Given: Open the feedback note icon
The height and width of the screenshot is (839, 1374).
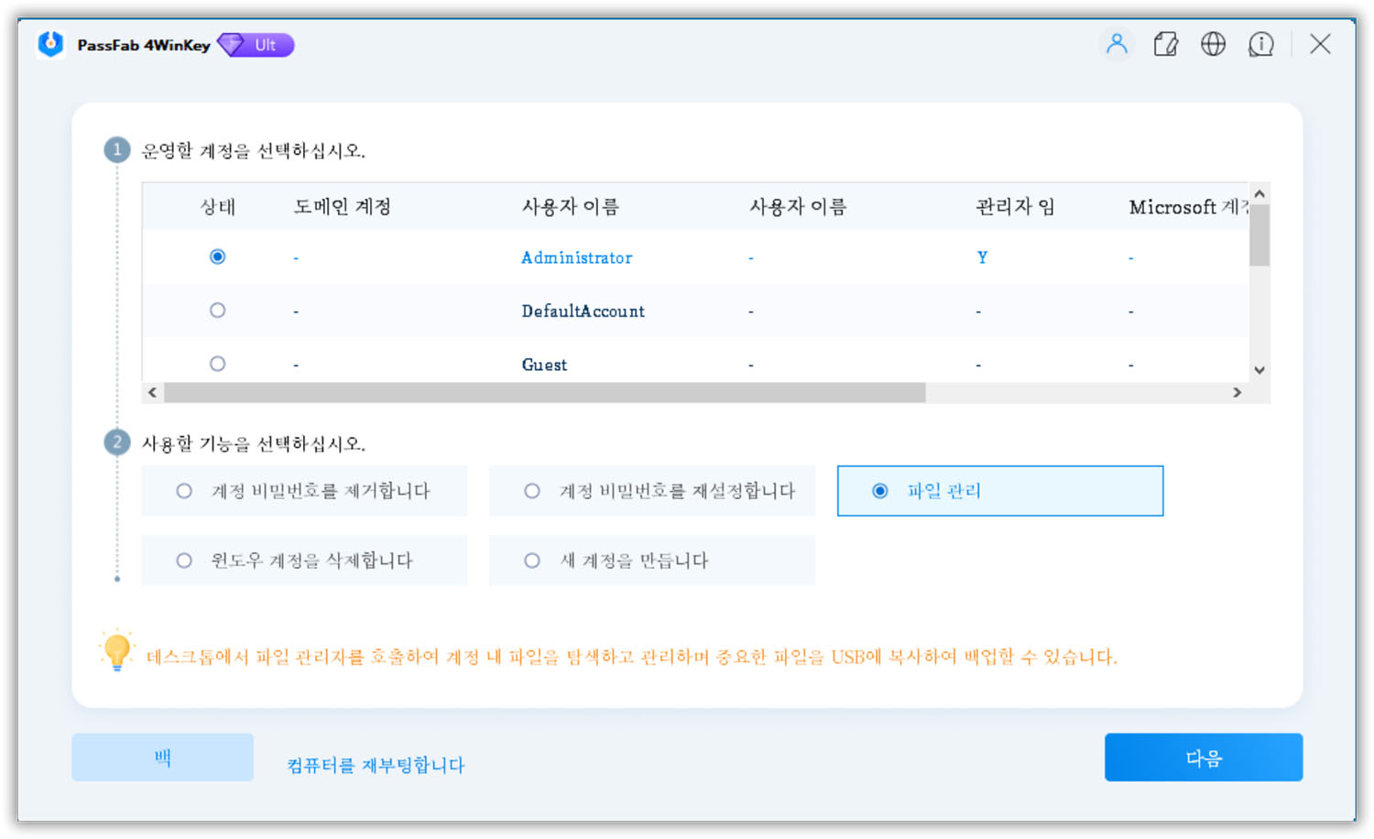Looking at the screenshot, I should tap(1165, 44).
